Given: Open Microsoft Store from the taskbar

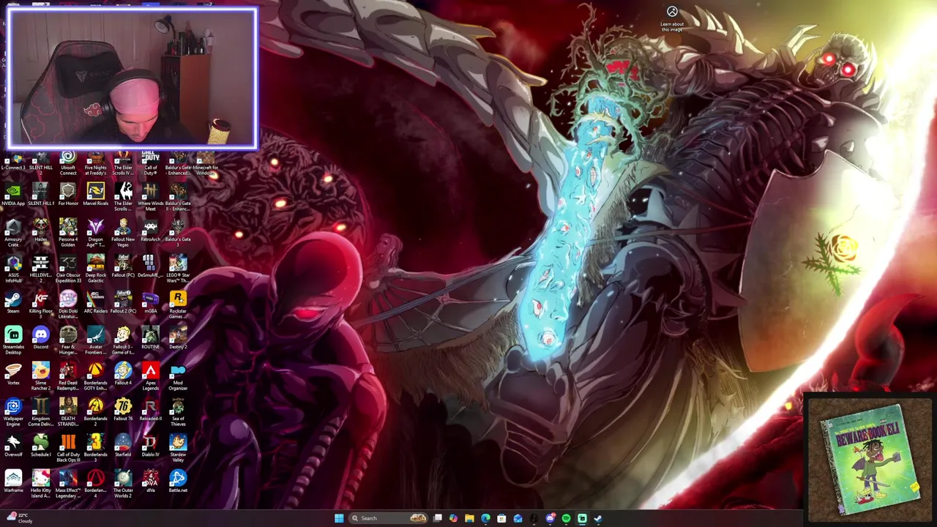Looking at the screenshot, I should [501, 518].
